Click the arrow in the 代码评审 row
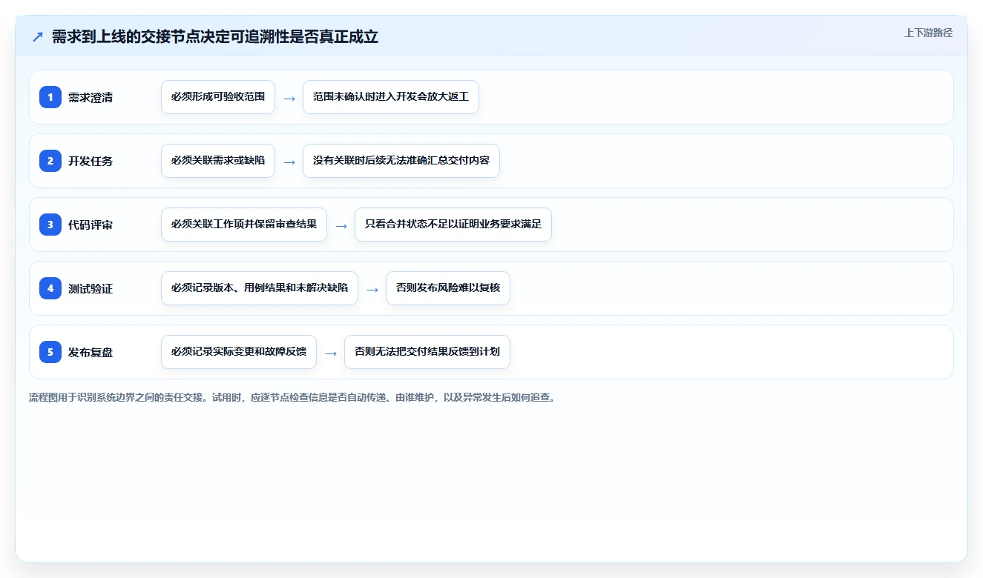 point(341,225)
